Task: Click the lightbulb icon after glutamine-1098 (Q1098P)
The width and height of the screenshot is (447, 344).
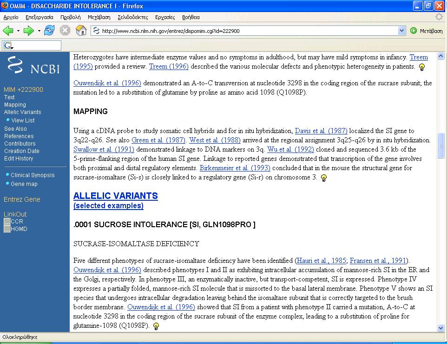Action: pos(156,326)
